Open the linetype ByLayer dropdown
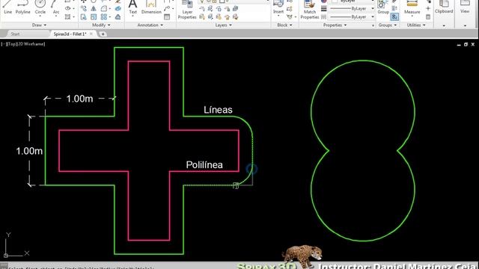Viewport: 479px width, 269px height. tap(373, 17)
